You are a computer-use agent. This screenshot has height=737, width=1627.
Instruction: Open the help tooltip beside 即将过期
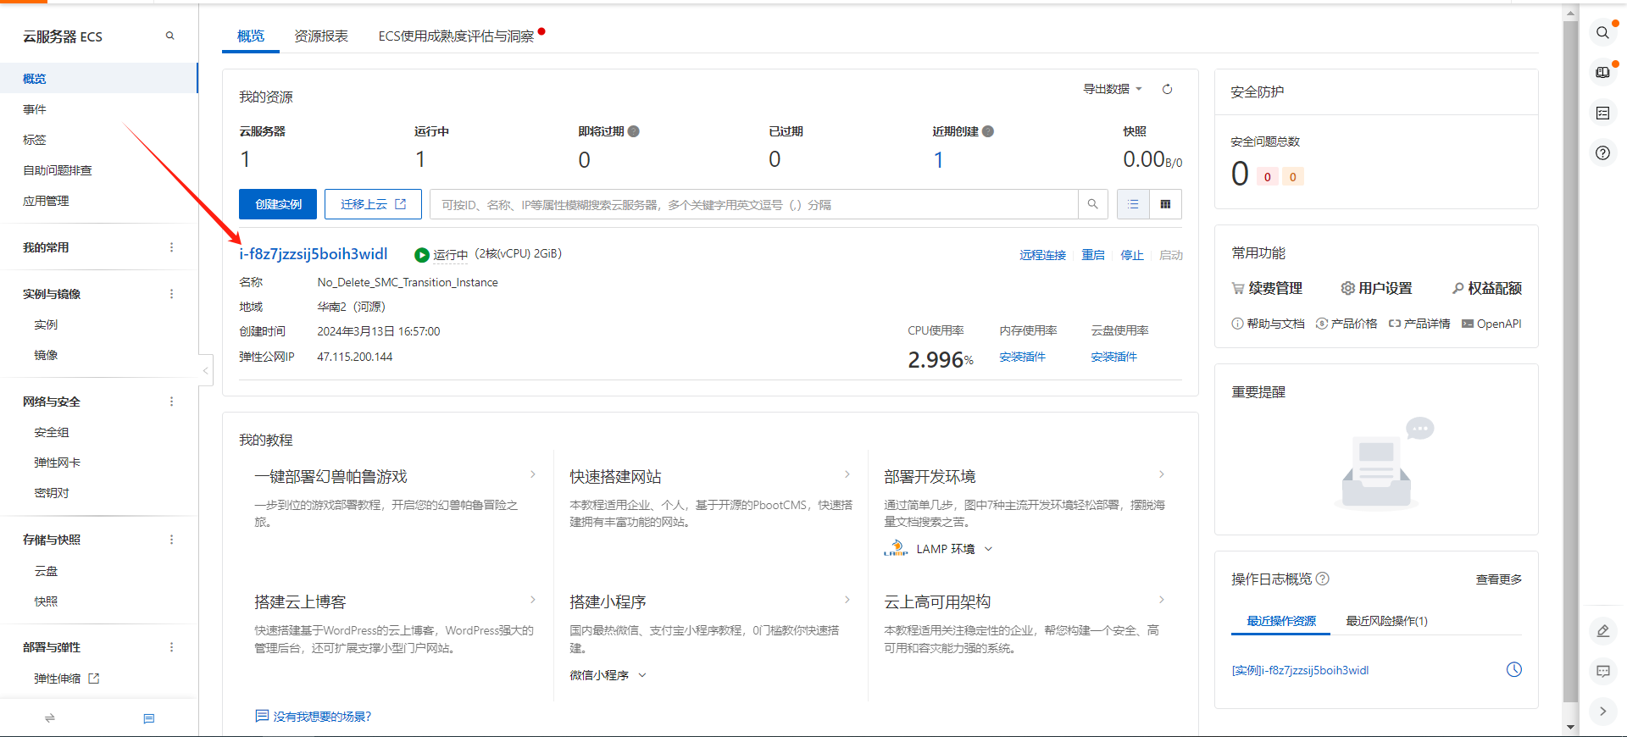[634, 131]
